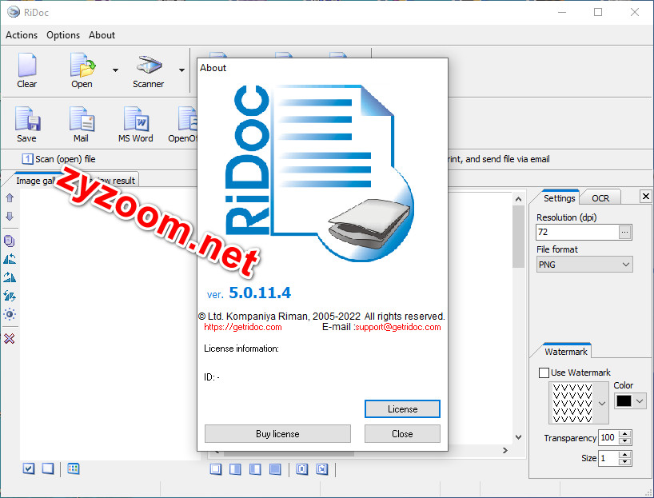Click the fit to page icon

pos(302,469)
